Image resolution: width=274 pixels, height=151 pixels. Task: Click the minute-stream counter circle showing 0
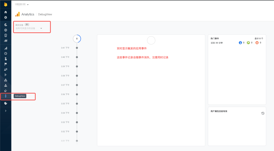[x=77, y=39]
